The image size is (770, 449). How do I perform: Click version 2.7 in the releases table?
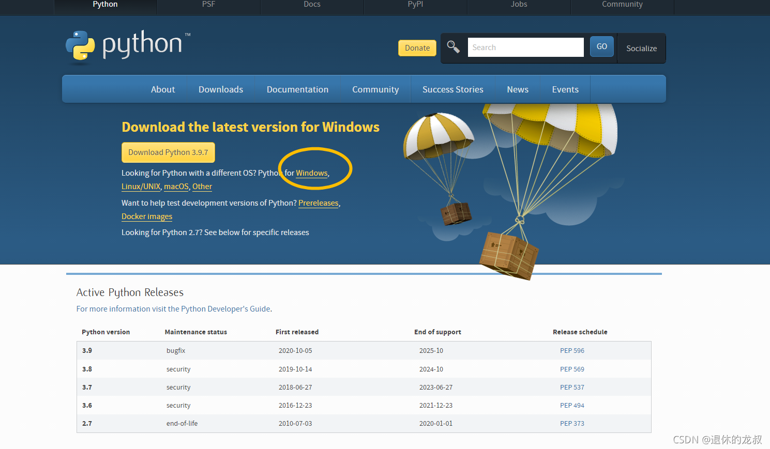[87, 424]
